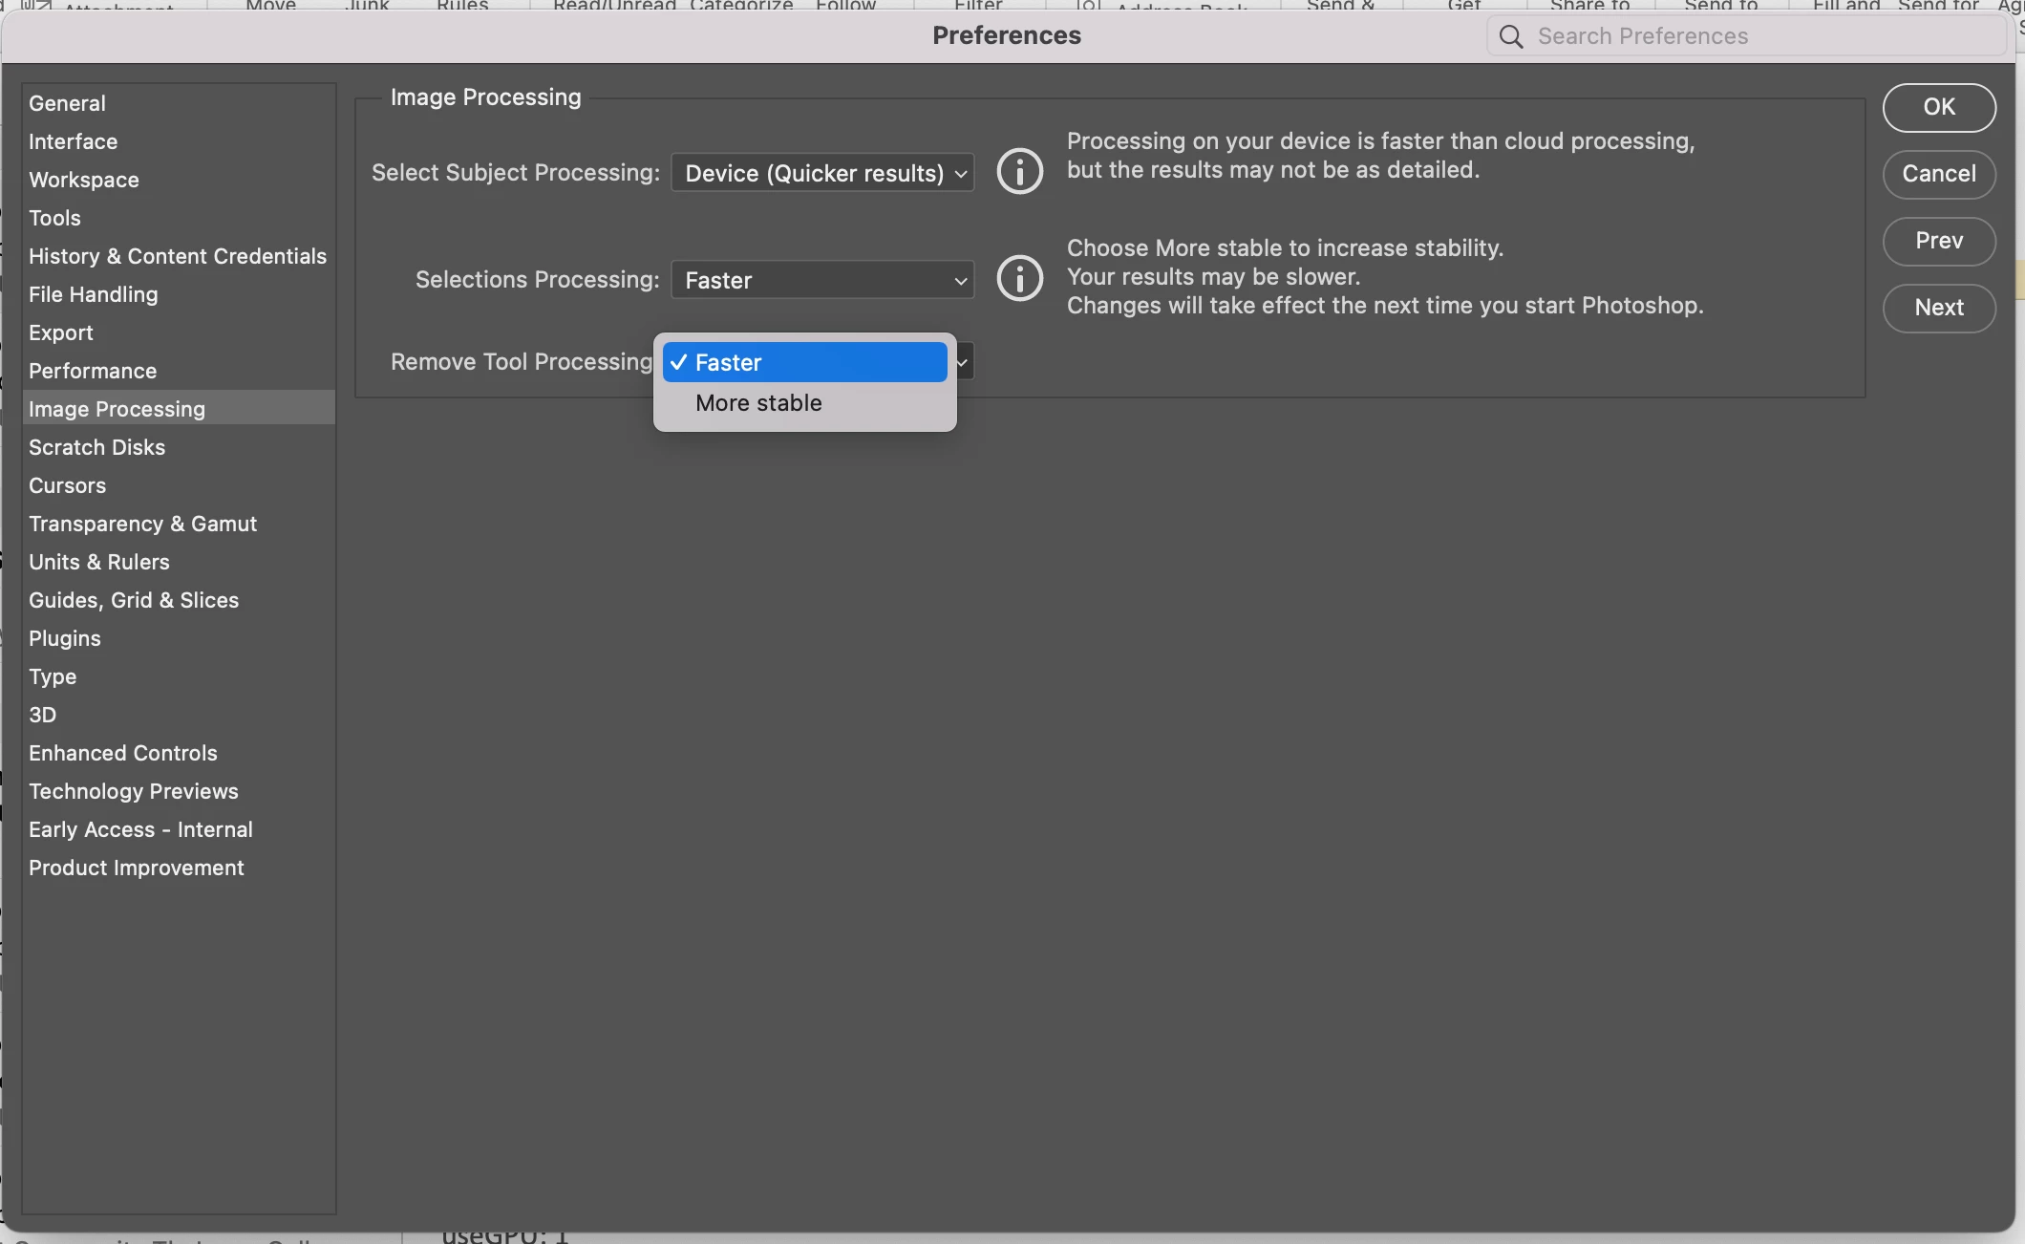
Task: Click the OK button
Action: tap(1938, 107)
